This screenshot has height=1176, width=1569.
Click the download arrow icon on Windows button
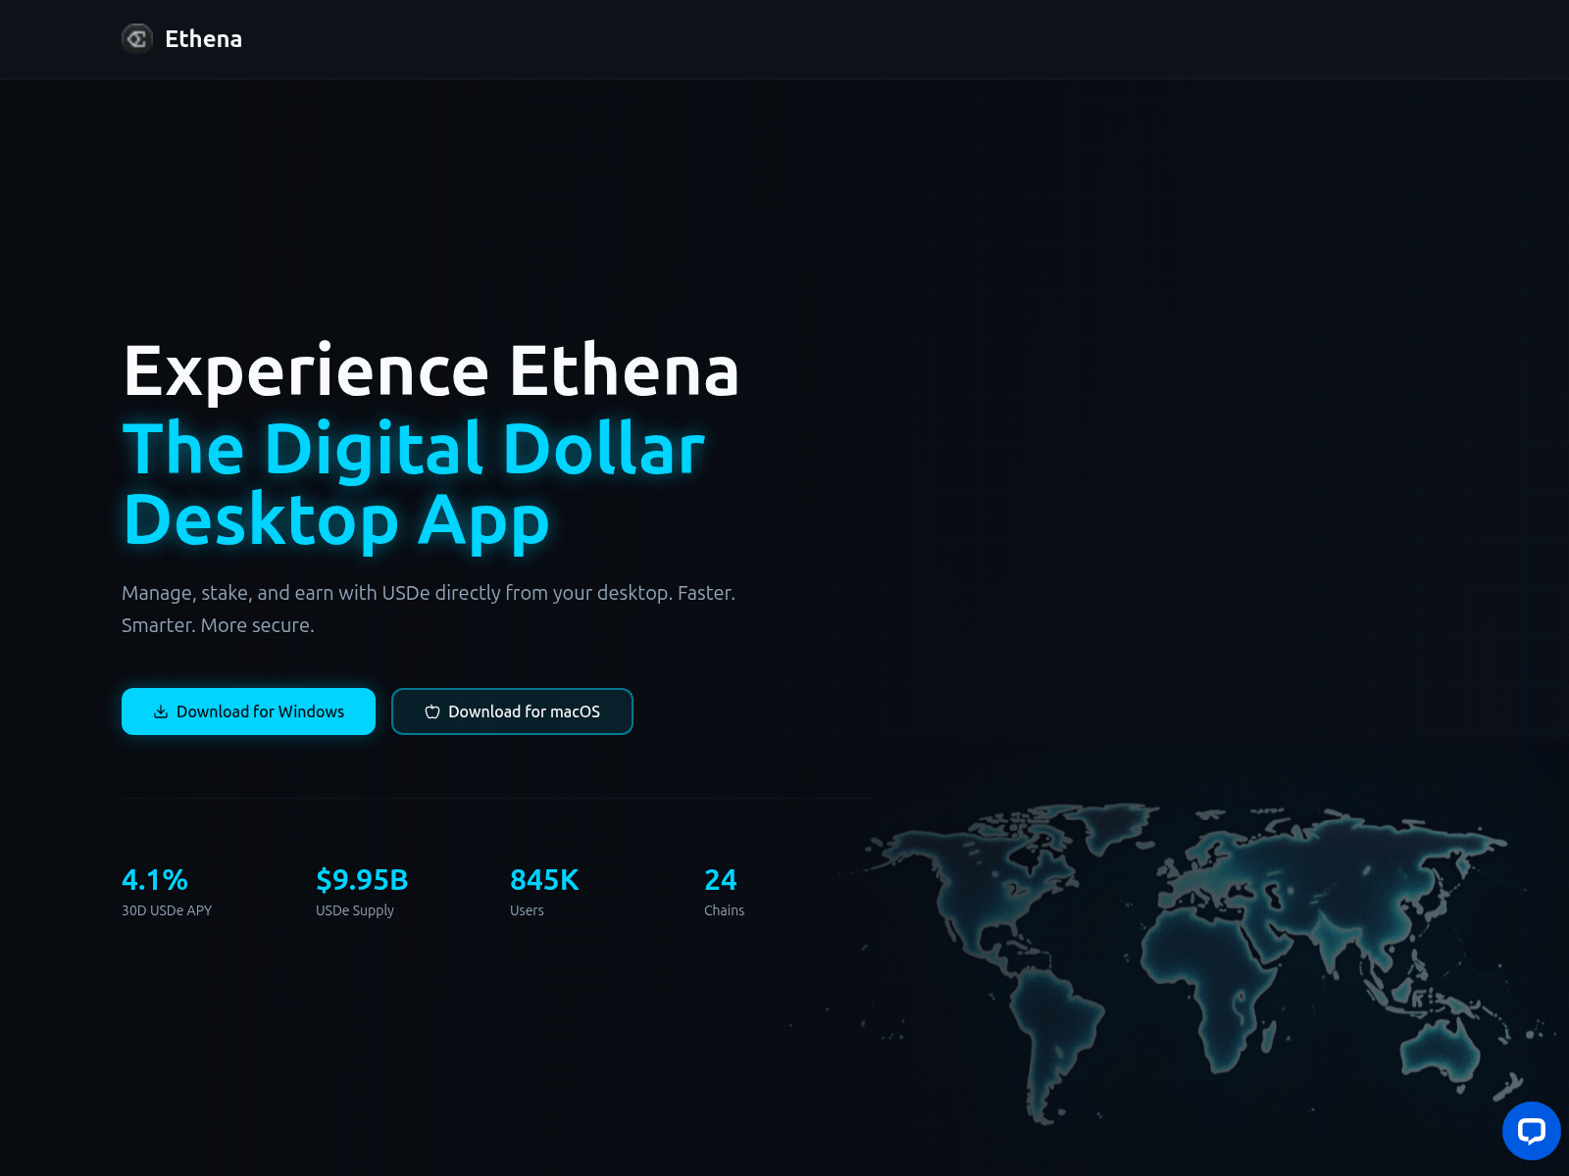(x=160, y=711)
